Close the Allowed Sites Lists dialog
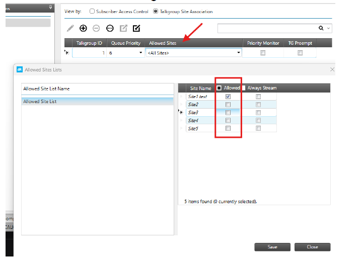Screen dimensions: 362x260 [332, 69]
